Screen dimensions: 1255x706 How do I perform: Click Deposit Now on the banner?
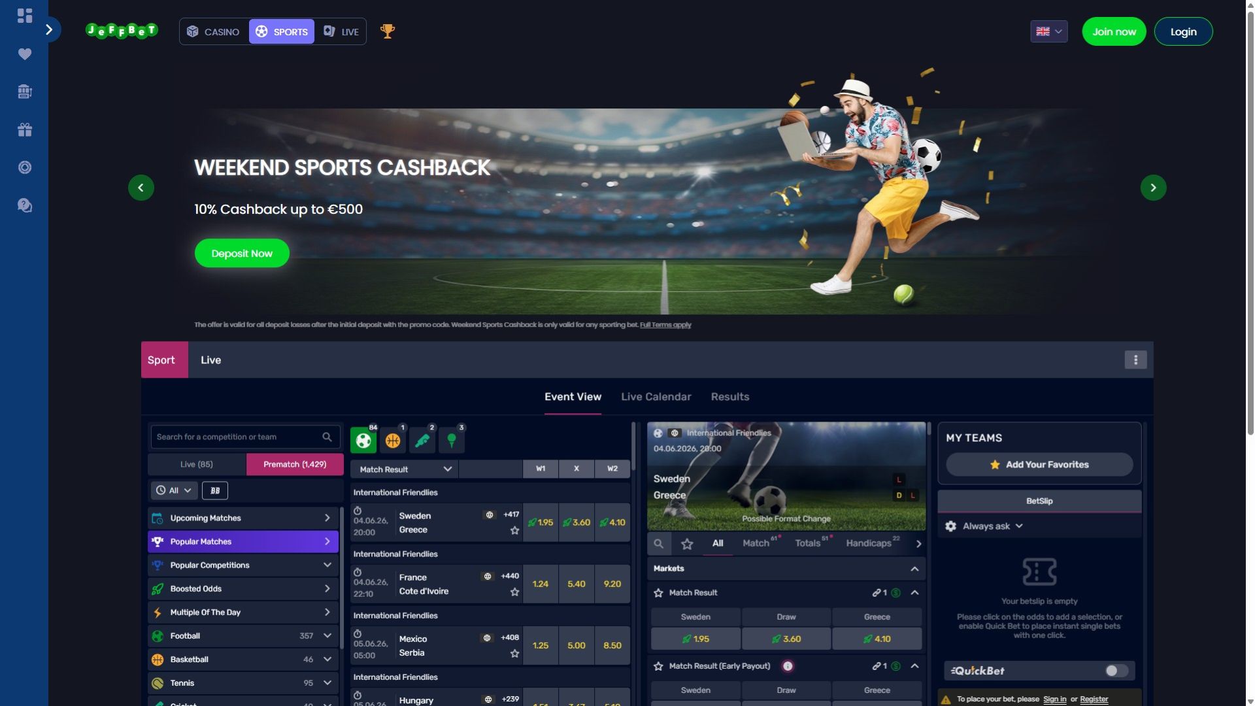tap(242, 254)
